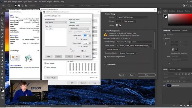The width and height of the screenshot is (192, 108).
Task: Select the Clone Stamp tool
Action: (2, 43)
